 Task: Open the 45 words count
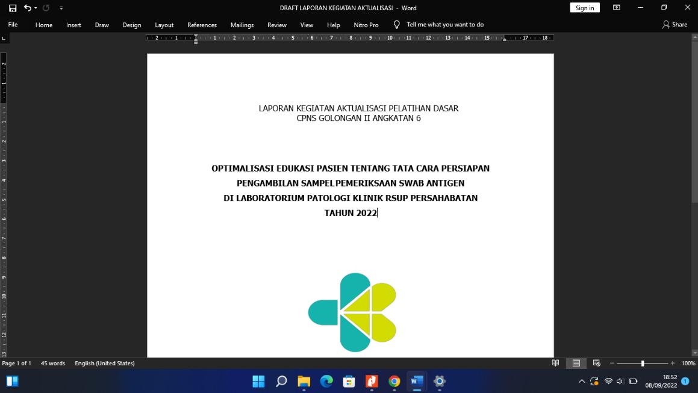click(x=53, y=363)
